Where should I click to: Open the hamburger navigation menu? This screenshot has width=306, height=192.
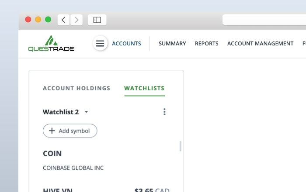[x=100, y=43]
